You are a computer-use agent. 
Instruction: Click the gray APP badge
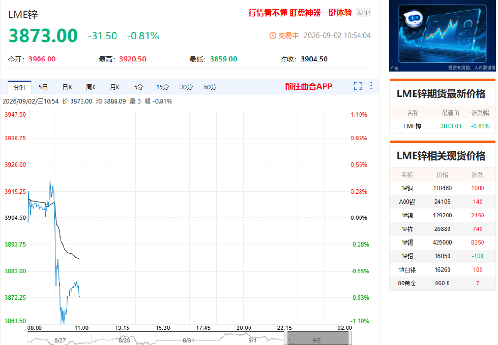(x=363, y=13)
